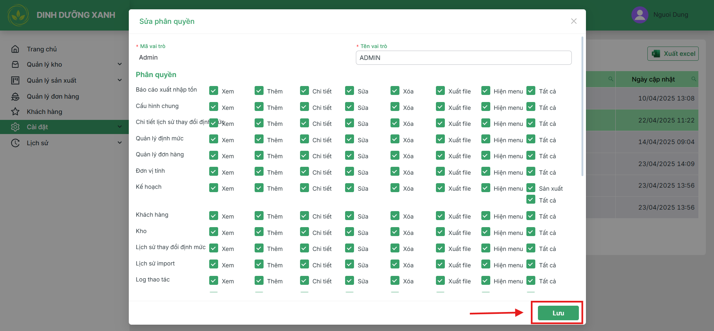This screenshot has height=331, width=714.
Task: Uncheck Xóa for Khách hàng
Action: [395, 216]
